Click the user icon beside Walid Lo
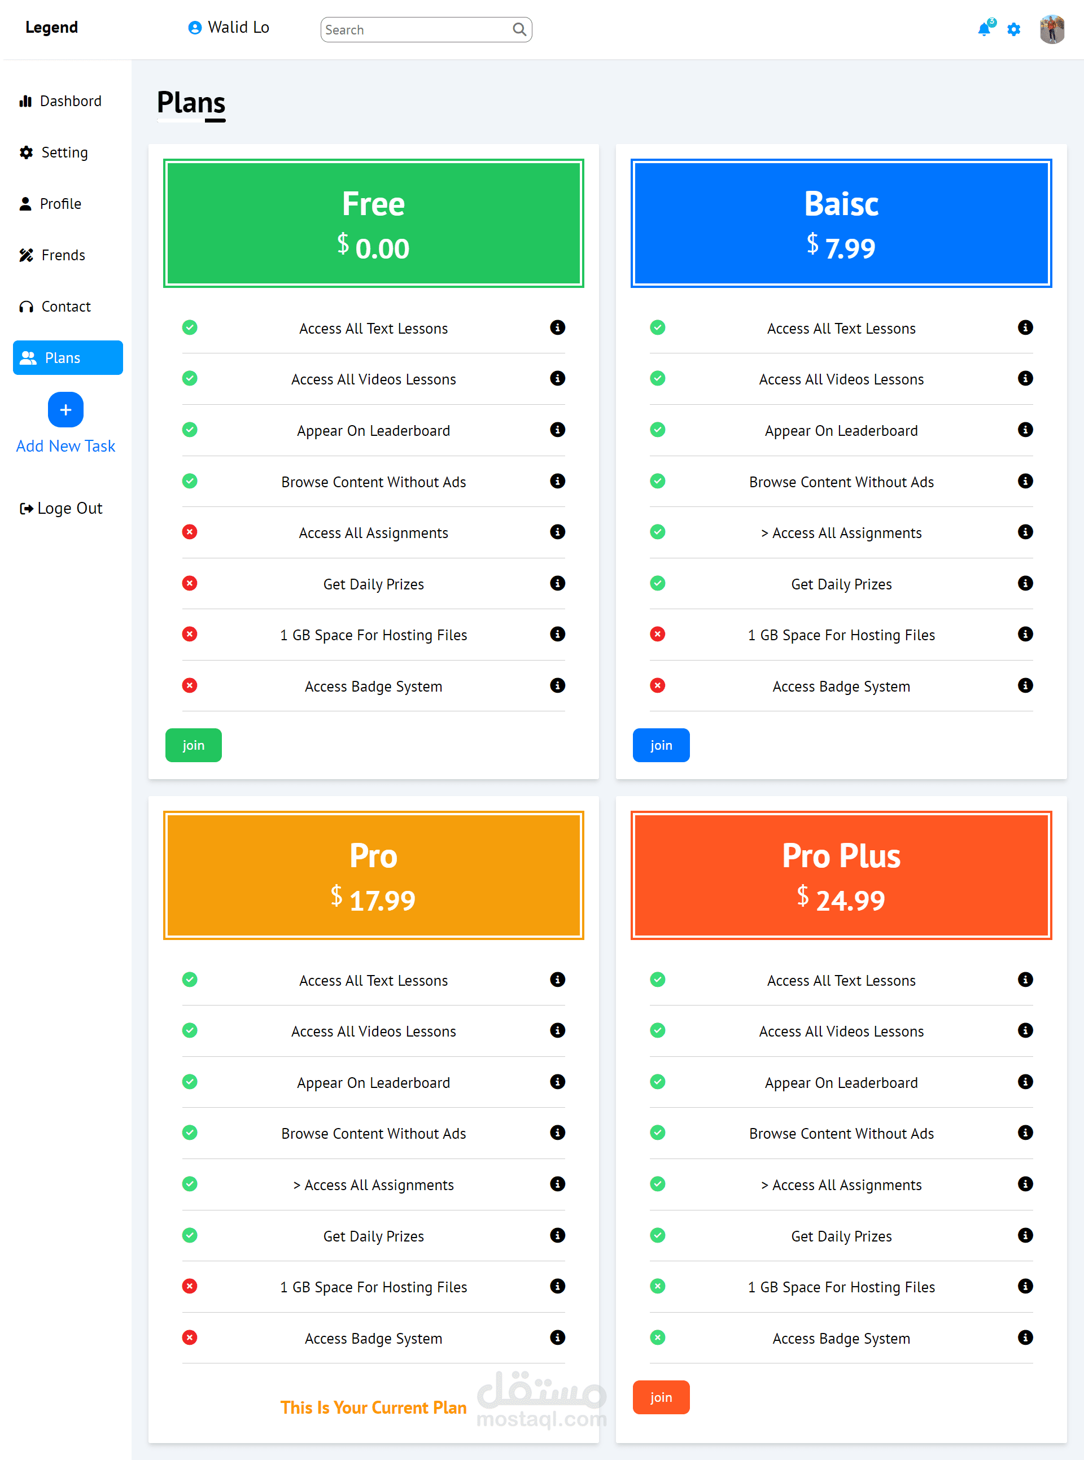Viewport: 1084px width, 1460px height. coord(194,28)
